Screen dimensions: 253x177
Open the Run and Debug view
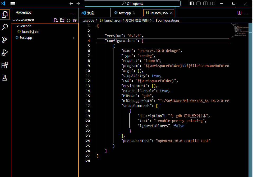coord(5,52)
